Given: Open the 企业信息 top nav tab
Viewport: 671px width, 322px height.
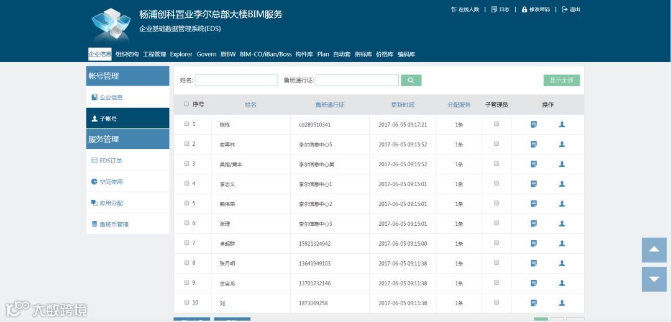Looking at the screenshot, I should coord(99,54).
